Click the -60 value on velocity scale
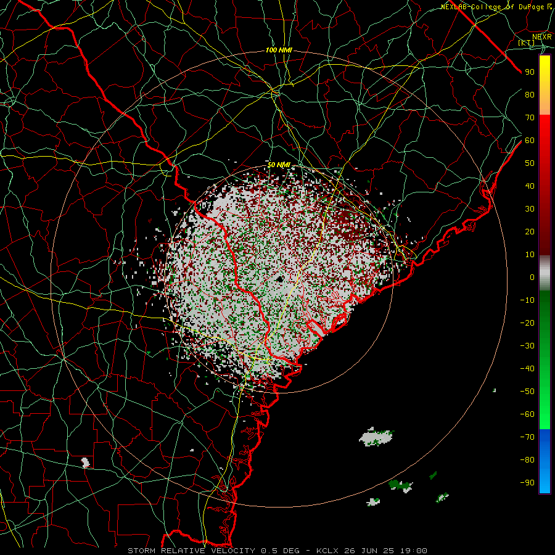This screenshot has height=555, width=555. (x=527, y=414)
